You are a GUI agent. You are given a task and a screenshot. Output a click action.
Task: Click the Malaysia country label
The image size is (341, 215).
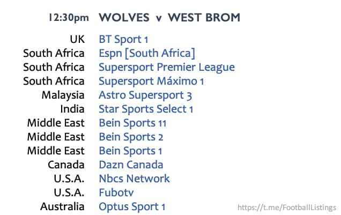point(63,95)
